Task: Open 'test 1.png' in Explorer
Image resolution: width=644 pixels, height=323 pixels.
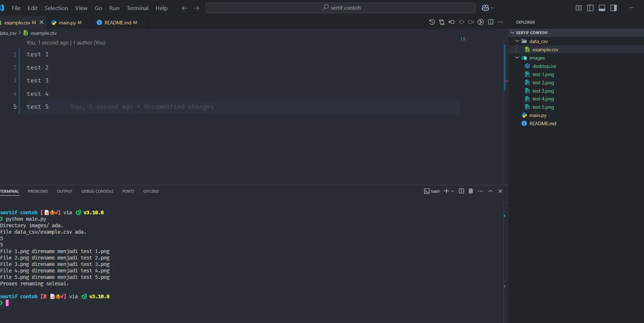Action: [x=543, y=74]
